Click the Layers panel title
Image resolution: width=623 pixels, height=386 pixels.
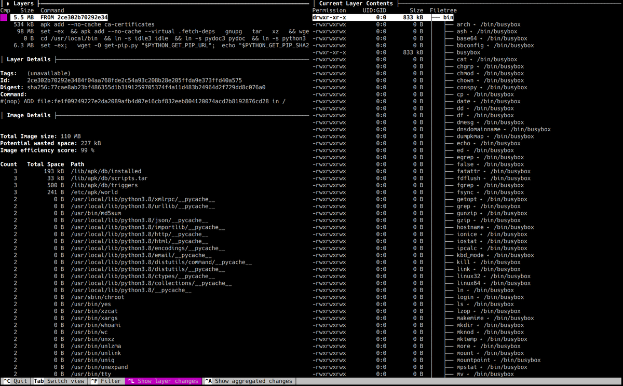pyautogui.click(x=23, y=3)
